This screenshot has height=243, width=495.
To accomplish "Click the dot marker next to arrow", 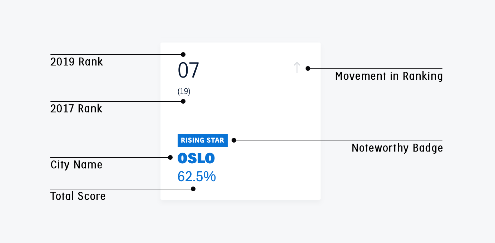I will point(308,68).
